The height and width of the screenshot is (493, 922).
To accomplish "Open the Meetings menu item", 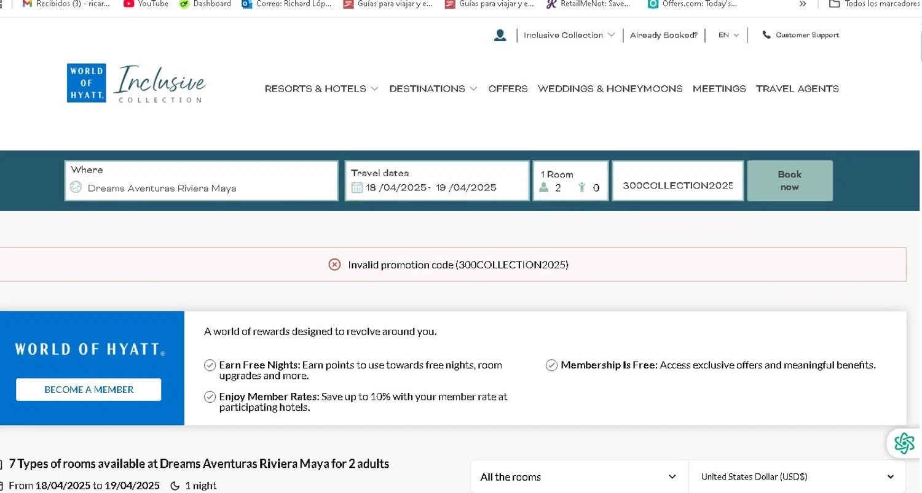I will coord(719,88).
